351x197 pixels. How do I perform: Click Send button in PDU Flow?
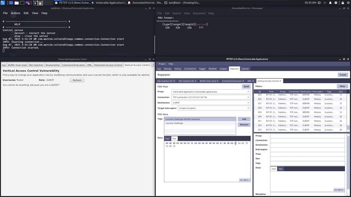coord(246,86)
